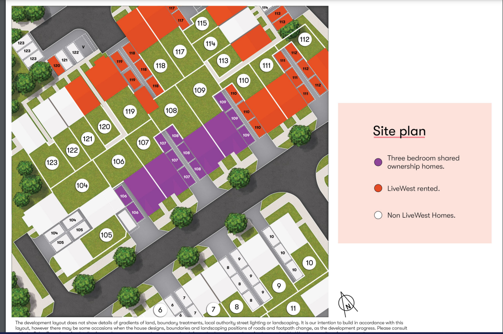Click the circled plot 107 marker
Image resolution: width=503 pixels, height=334 pixels.
143,143
